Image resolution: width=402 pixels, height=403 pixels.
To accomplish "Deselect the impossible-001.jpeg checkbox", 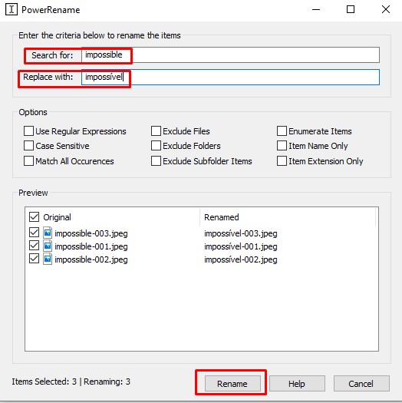I will (x=34, y=246).
